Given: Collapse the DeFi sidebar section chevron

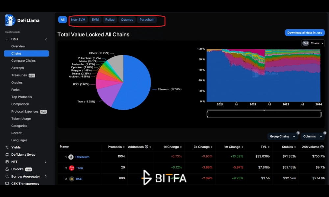Looking at the screenshot, I should coord(46,39).
